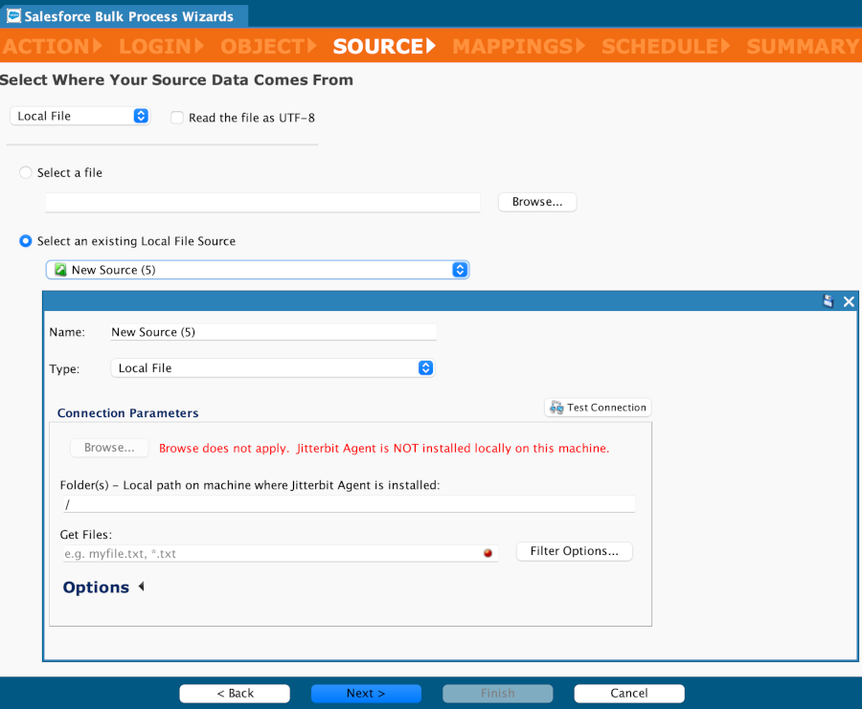Open the New Source (5) existing source dropdown
This screenshot has width=862, height=709.
(258, 271)
